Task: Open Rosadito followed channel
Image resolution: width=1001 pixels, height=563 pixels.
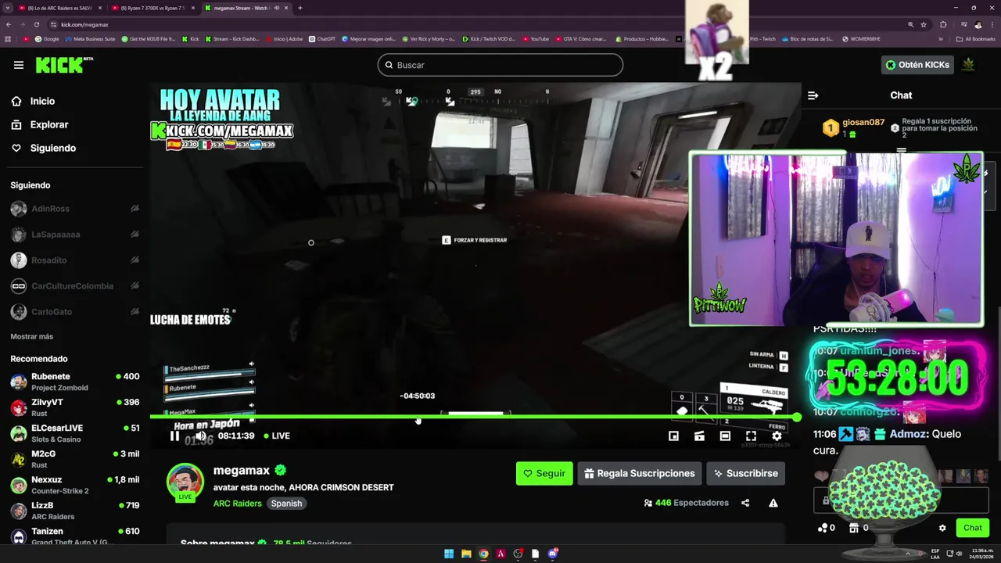Action: click(74, 260)
